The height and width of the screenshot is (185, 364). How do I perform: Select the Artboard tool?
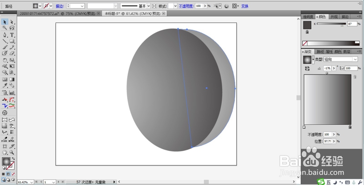5,146
